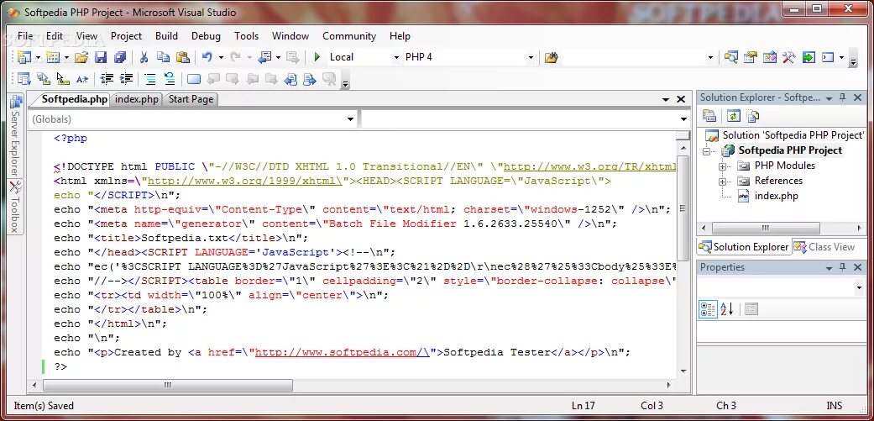Sort the Properties panel by category

click(708, 309)
